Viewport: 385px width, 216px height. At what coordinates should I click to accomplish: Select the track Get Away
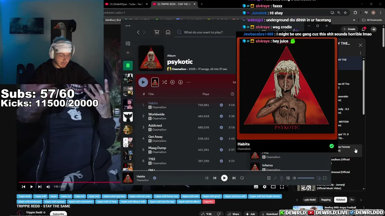point(155,137)
